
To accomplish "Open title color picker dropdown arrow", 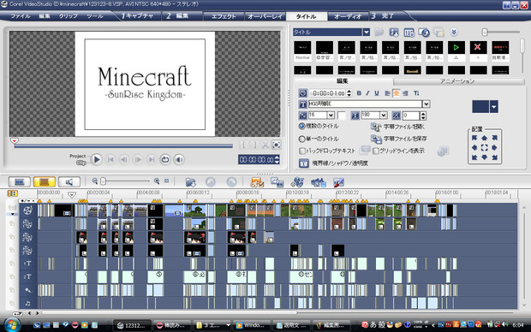I will coord(494,107).
